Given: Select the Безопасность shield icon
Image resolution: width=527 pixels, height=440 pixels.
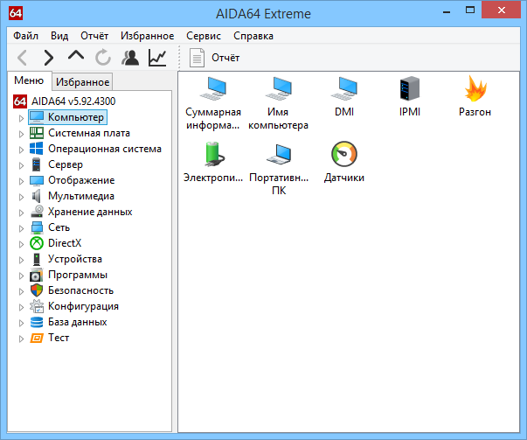Looking at the screenshot, I should click(37, 290).
